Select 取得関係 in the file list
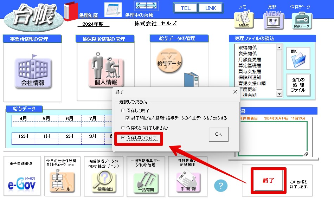The image size is (334, 207). [248, 47]
